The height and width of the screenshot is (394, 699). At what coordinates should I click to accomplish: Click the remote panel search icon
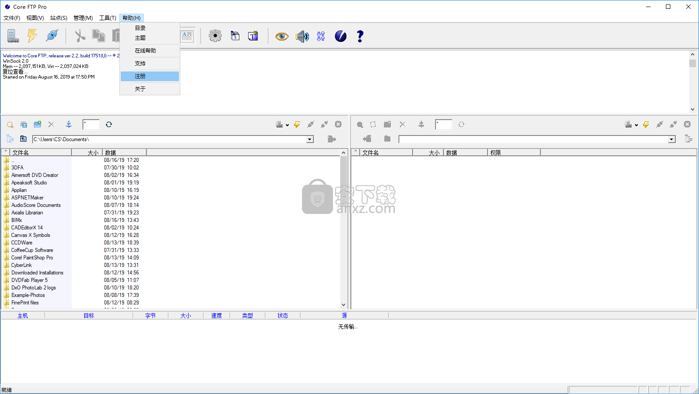point(360,125)
